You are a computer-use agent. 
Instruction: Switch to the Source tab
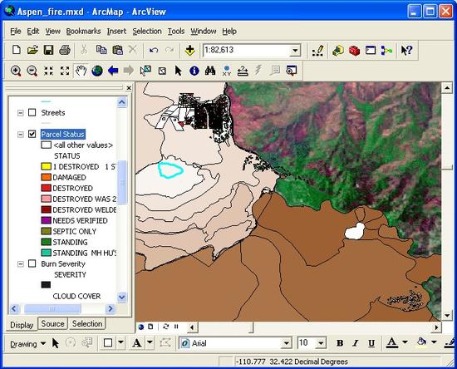point(52,324)
